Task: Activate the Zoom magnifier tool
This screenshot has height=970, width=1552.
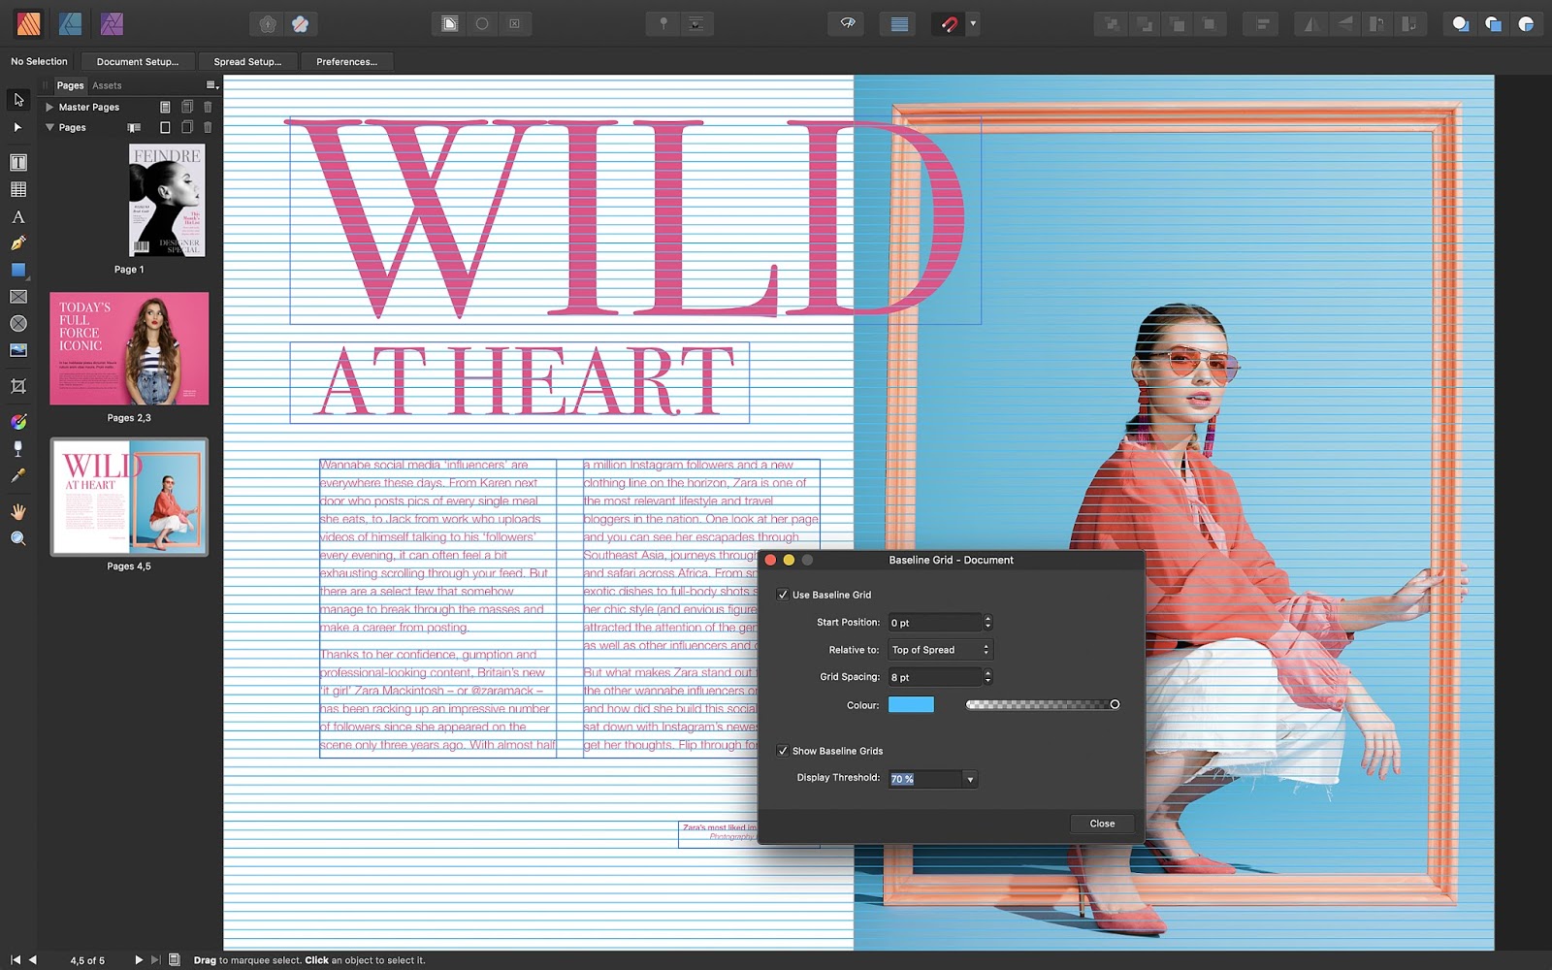Action: [x=18, y=538]
